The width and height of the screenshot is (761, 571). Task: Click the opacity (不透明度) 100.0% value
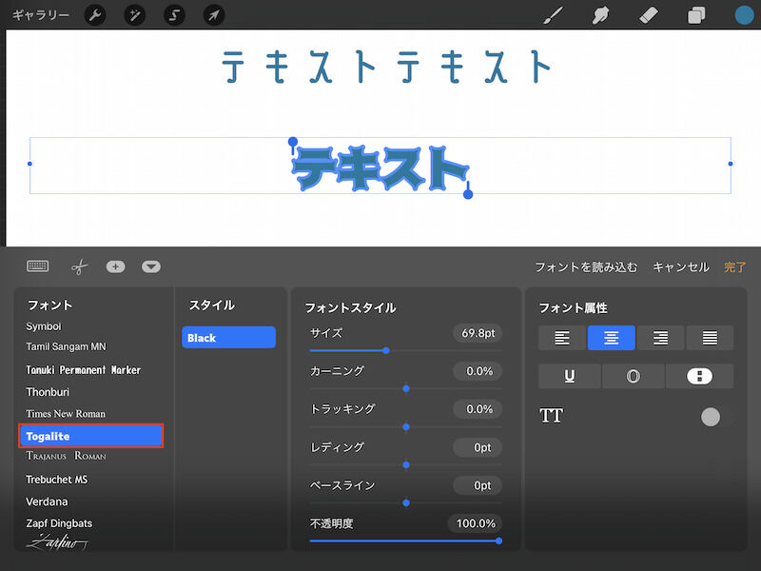pyautogui.click(x=475, y=523)
